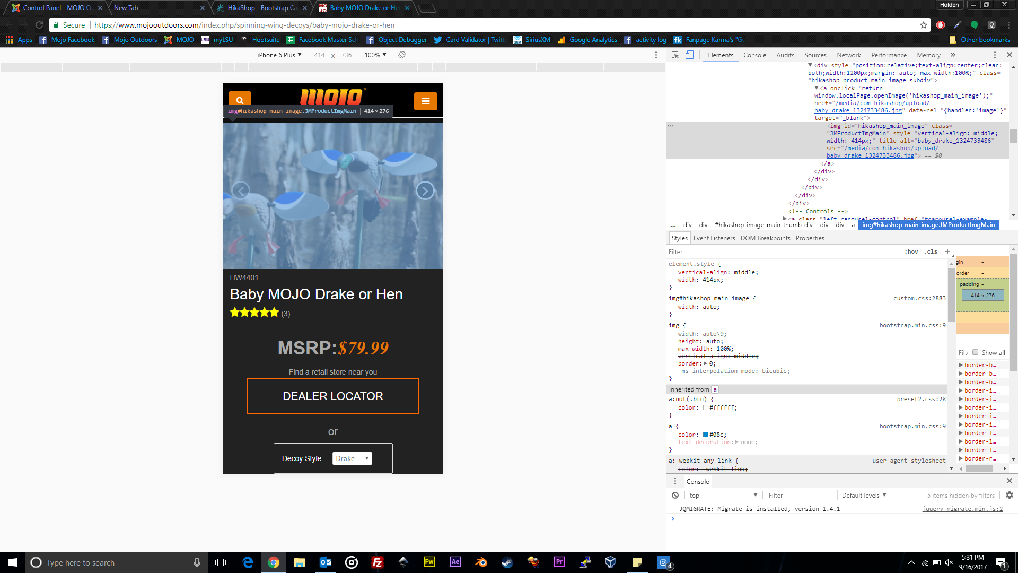1018x573 pixels.
Task: Bookmark the page with the star icon
Action: pyautogui.click(x=923, y=25)
